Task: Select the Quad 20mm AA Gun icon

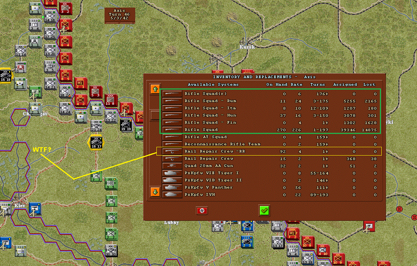Action: tap(172, 166)
